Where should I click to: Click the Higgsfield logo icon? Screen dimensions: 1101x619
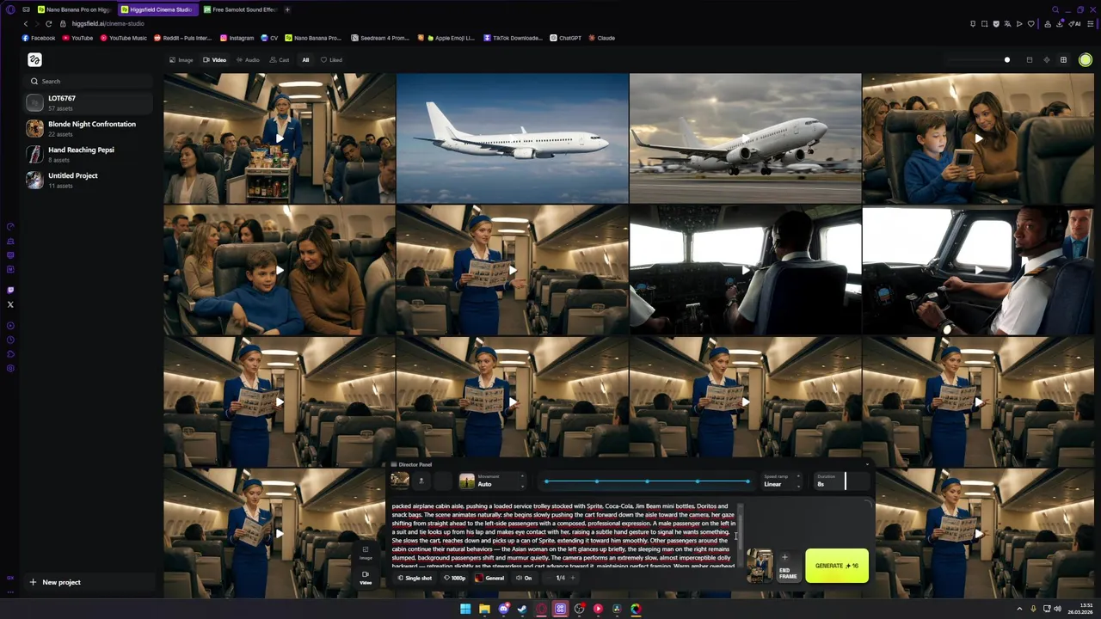[34, 59]
